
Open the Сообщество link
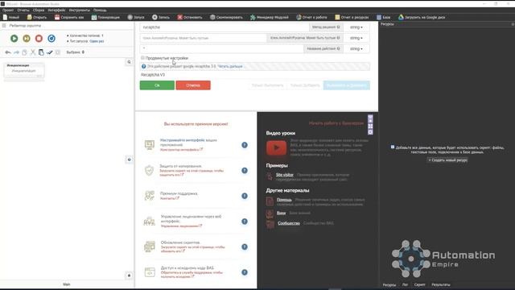(x=289, y=223)
